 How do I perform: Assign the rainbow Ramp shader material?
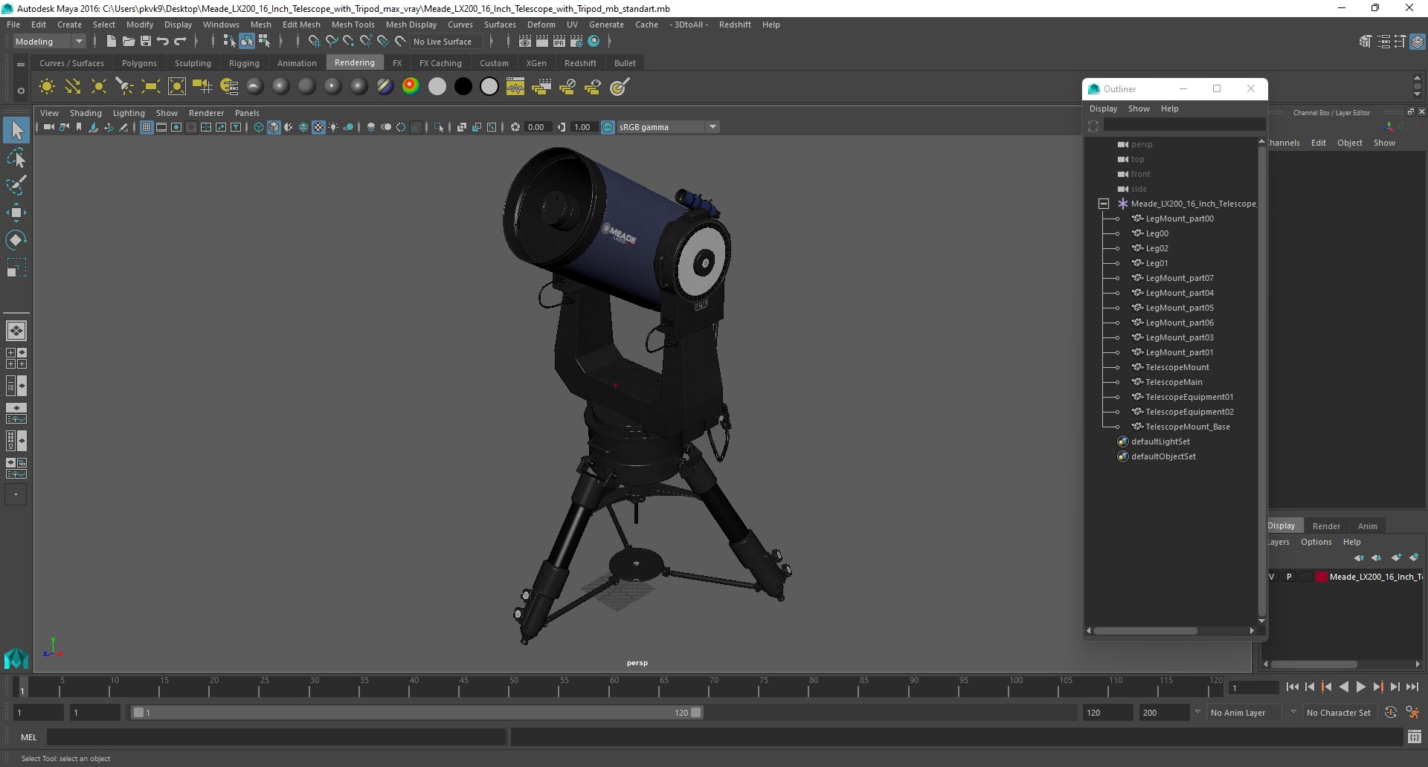(411, 87)
